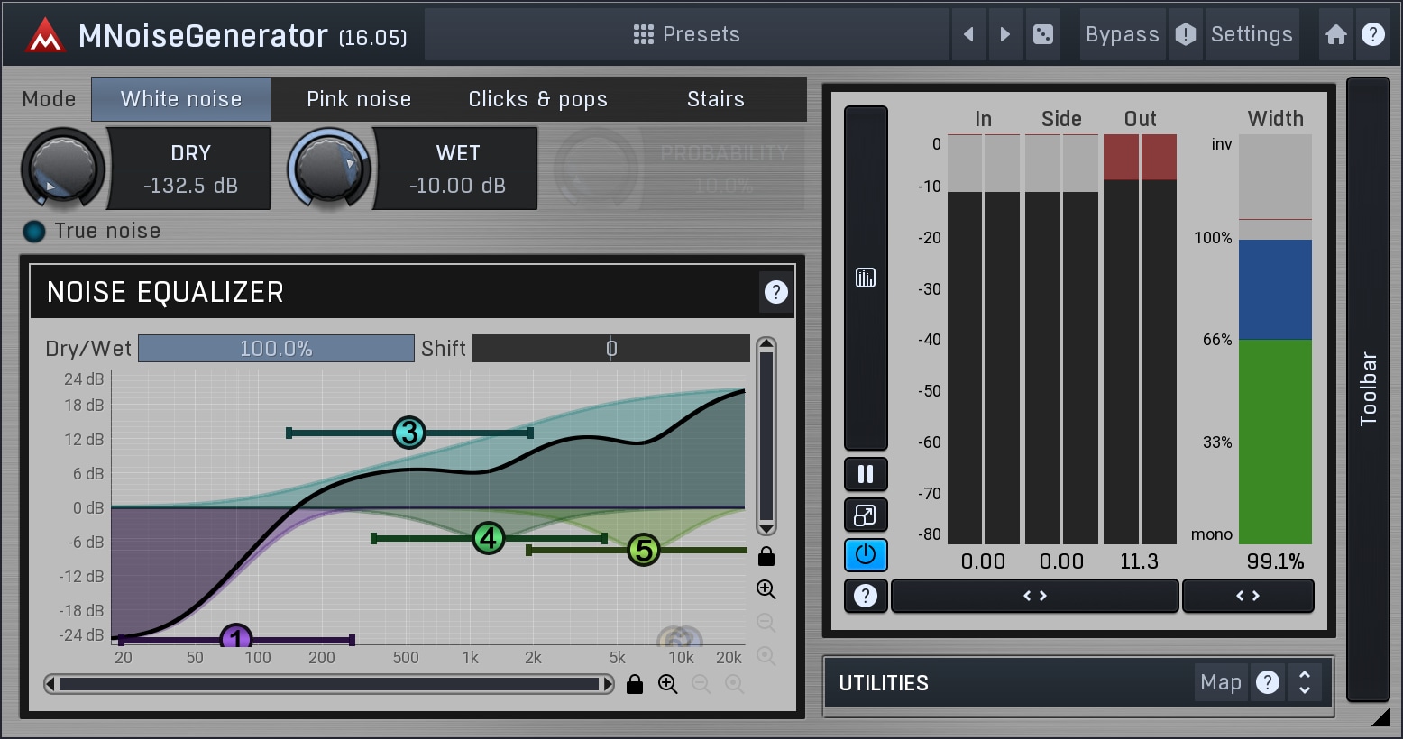Select equalizer band 5 node
Image resolution: width=1403 pixels, height=739 pixels.
coord(644,550)
